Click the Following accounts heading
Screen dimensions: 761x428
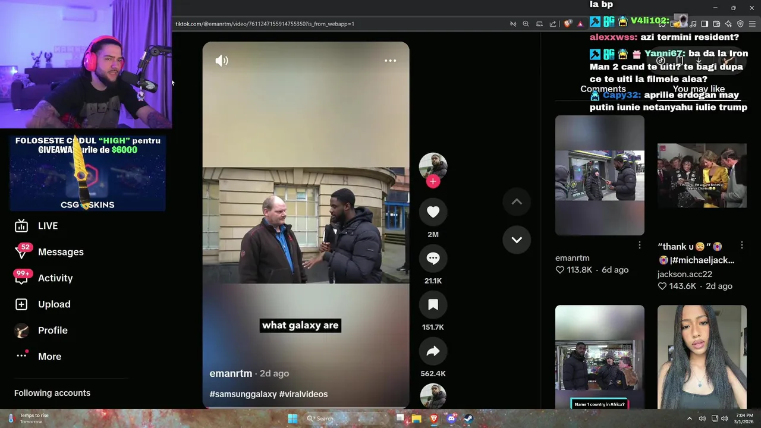[52, 393]
